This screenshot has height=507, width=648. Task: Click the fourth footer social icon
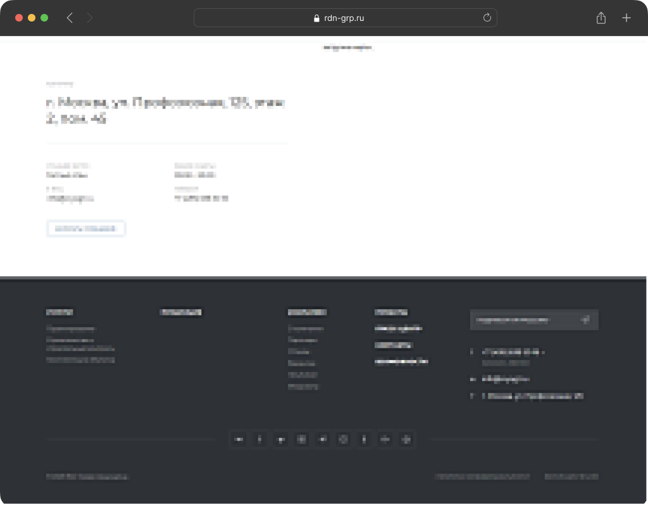coord(301,439)
